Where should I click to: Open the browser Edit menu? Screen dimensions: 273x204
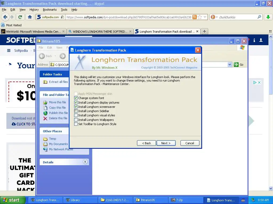coord(13,10)
